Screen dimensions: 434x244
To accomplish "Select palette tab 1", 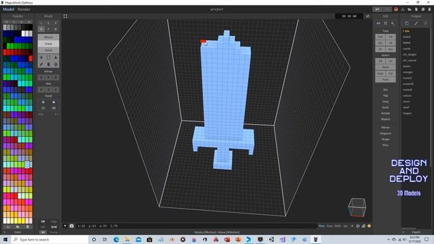I will [14, 22].
